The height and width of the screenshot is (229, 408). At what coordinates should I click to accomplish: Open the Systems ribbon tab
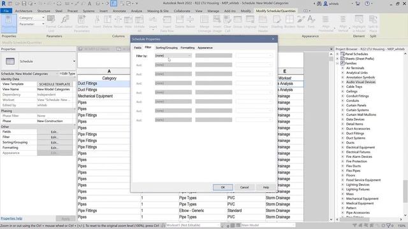coord(89,11)
